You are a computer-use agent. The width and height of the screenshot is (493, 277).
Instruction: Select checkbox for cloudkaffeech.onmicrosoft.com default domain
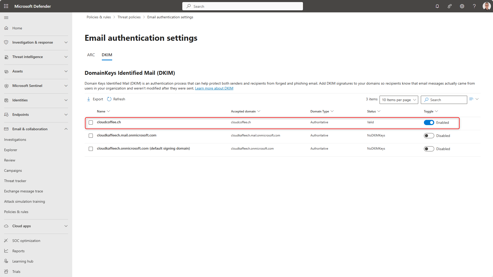coord(91,149)
